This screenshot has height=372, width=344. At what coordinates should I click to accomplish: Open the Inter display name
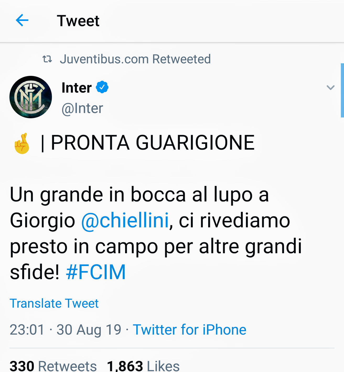(77, 88)
